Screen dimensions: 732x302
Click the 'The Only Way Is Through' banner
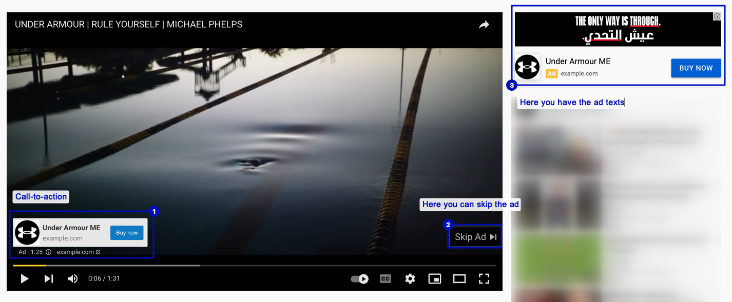tap(618, 29)
